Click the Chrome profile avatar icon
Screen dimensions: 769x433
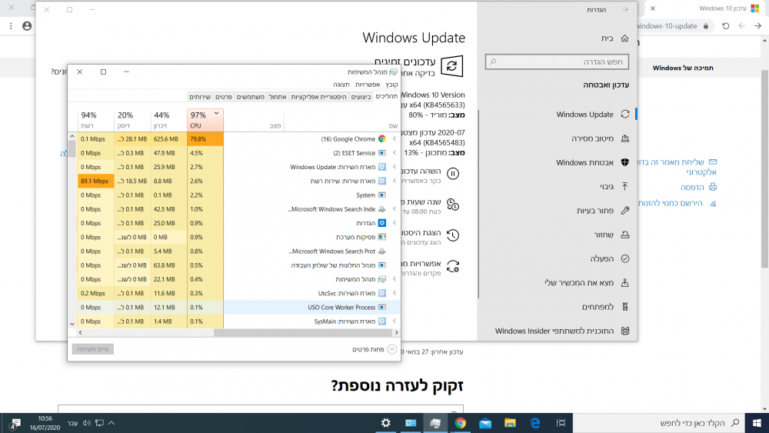click(x=27, y=26)
